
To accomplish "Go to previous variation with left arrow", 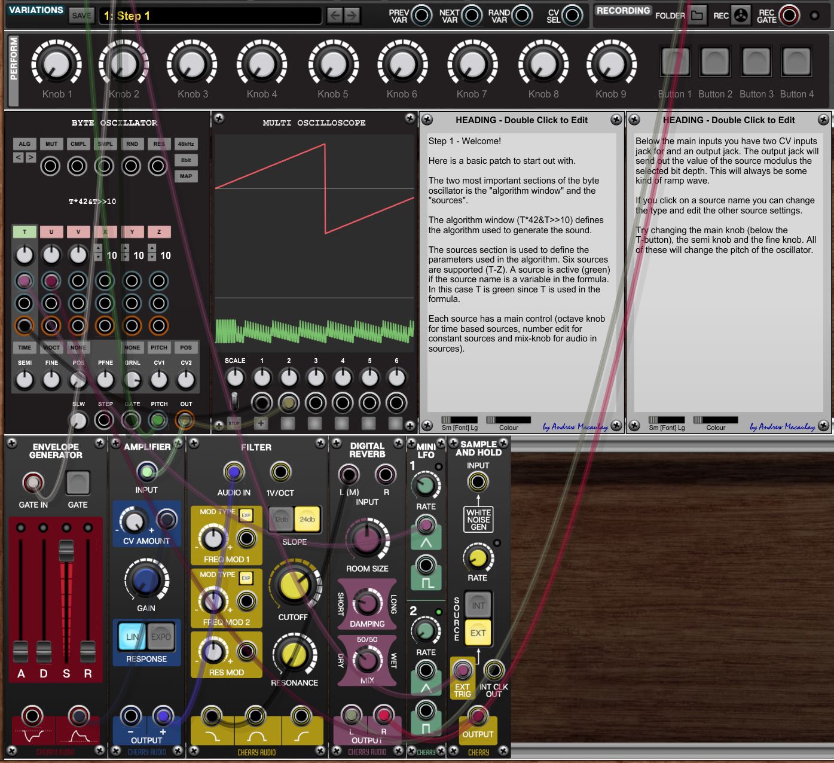I will (x=335, y=16).
